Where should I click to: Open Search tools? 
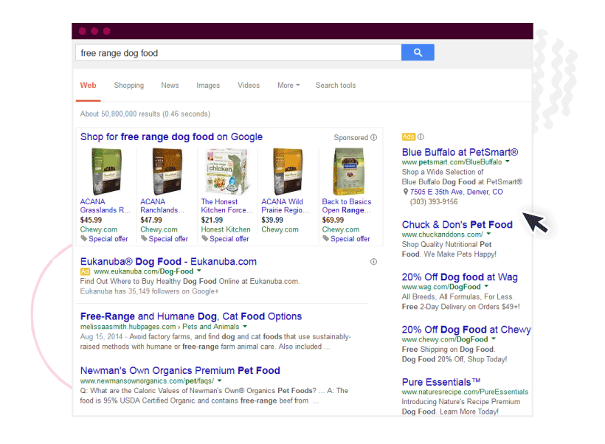click(336, 86)
